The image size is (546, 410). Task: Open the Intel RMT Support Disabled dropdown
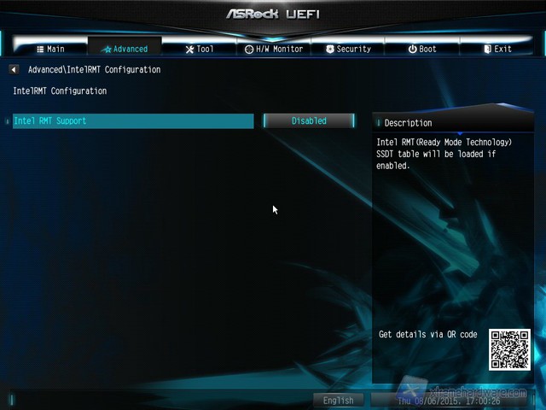[x=309, y=121]
